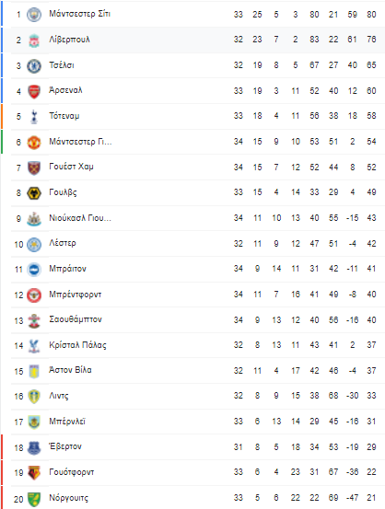Select the Σαουθάμπτον team name
Viewport: 385px width, 509px height.
(x=76, y=319)
